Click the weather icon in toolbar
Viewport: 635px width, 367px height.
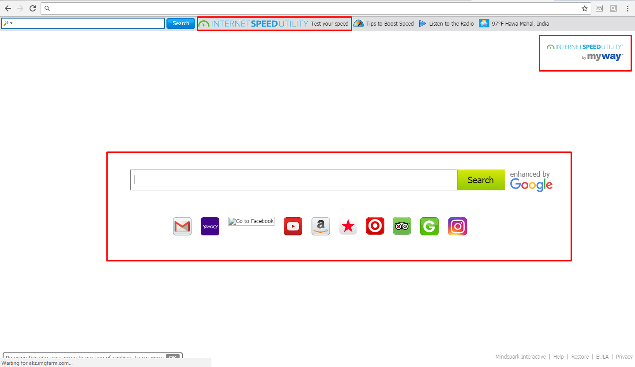pyautogui.click(x=484, y=24)
